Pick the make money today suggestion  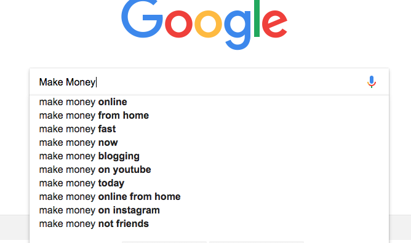pyautogui.click(x=209, y=183)
